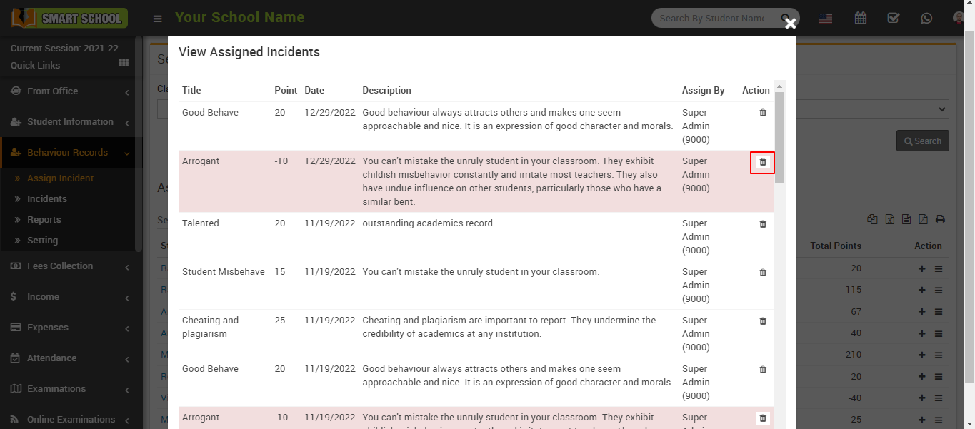Screen dimensions: 975x429
Task: Open WhatsApp icon in the header
Action: [x=926, y=18]
